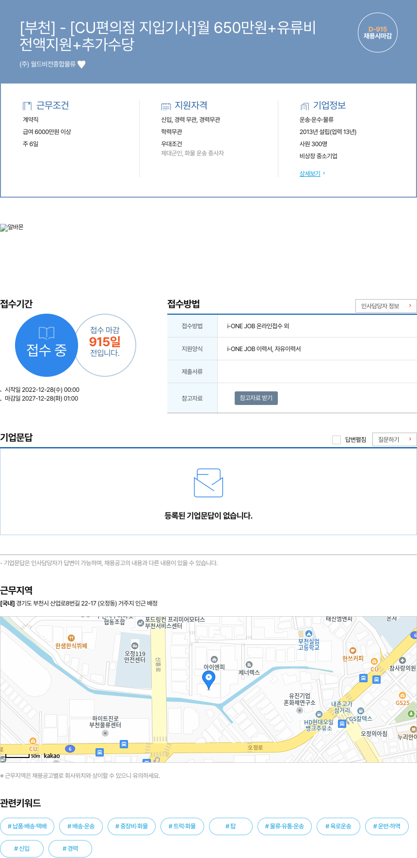Select the #물류·유통·운송 keyword tag
Image resolution: width=417 pixels, height=858 pixels.
(285, 826)
